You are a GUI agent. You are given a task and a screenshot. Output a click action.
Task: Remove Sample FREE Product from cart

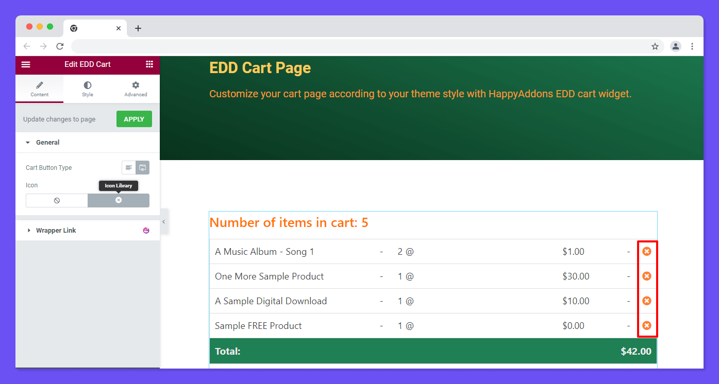pos(646,325)
